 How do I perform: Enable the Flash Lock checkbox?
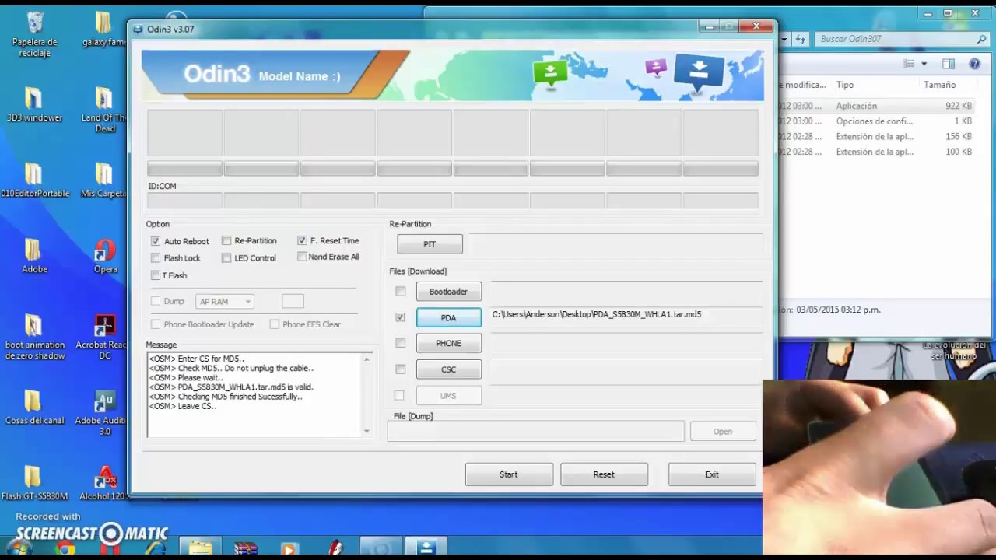click(x=156, y=258)
